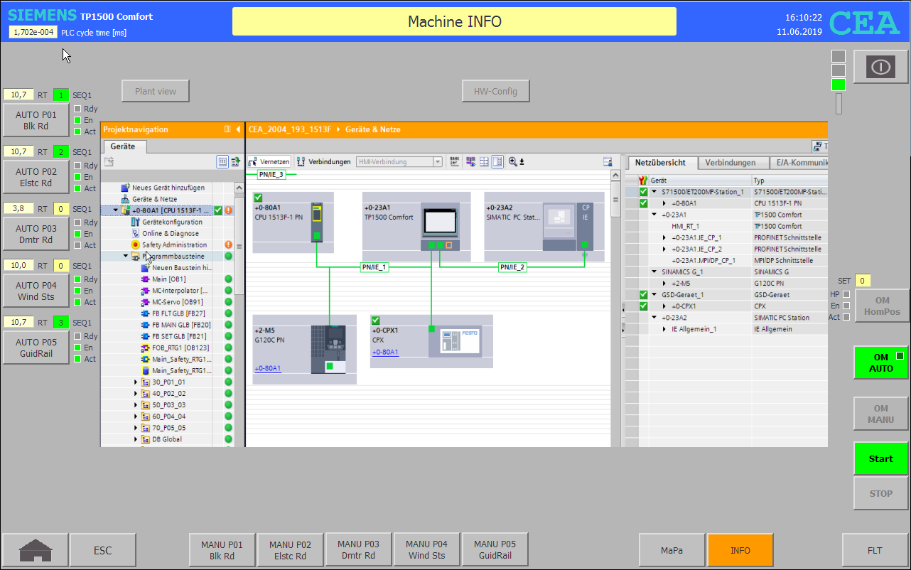Select TP1500 Comfort panel device image
This screenshot has height=570, width=911.
(x=441, y=222)
